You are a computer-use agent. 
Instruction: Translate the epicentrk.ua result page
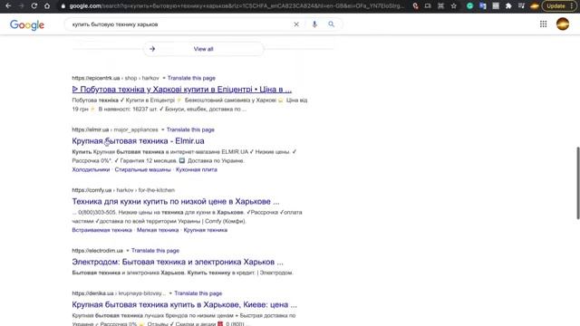tap(191, 78)
